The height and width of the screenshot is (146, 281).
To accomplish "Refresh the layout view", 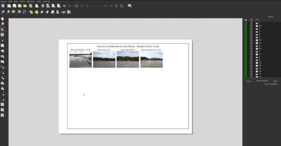I will [25, 12].
